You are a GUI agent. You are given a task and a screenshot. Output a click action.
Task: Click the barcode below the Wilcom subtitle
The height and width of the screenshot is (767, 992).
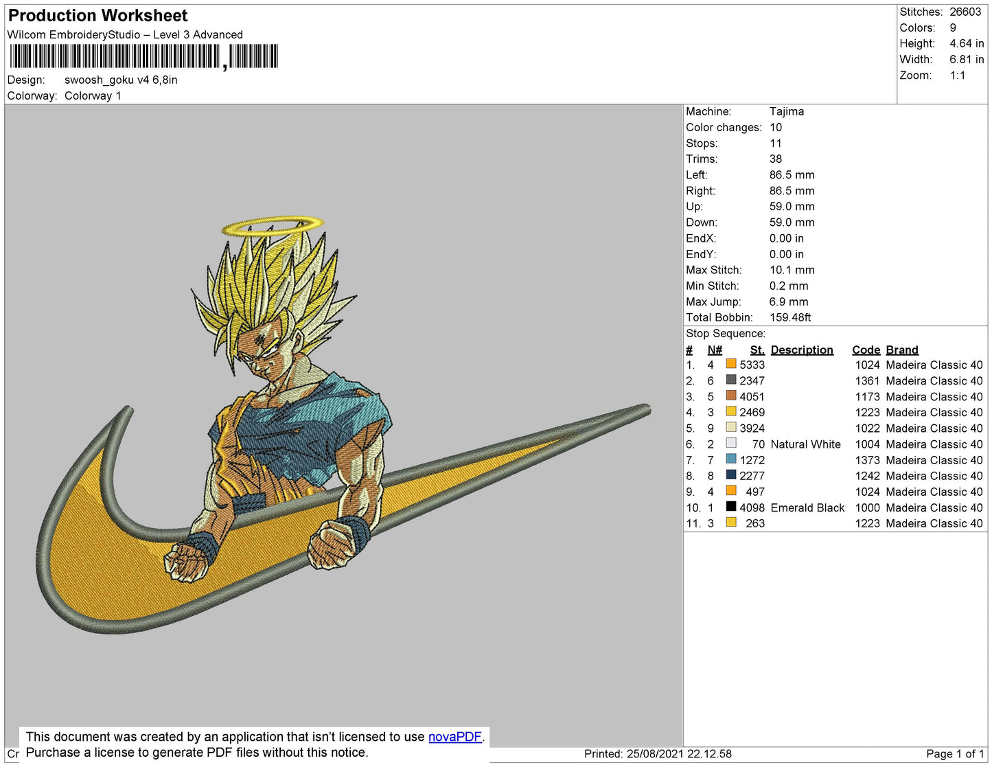[143, 56]
